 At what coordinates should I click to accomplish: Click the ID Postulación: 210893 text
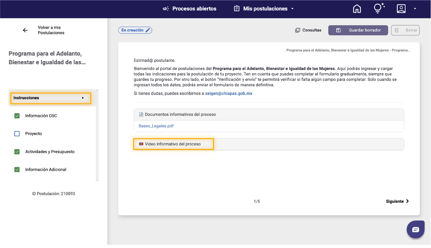tap(53, 194)
